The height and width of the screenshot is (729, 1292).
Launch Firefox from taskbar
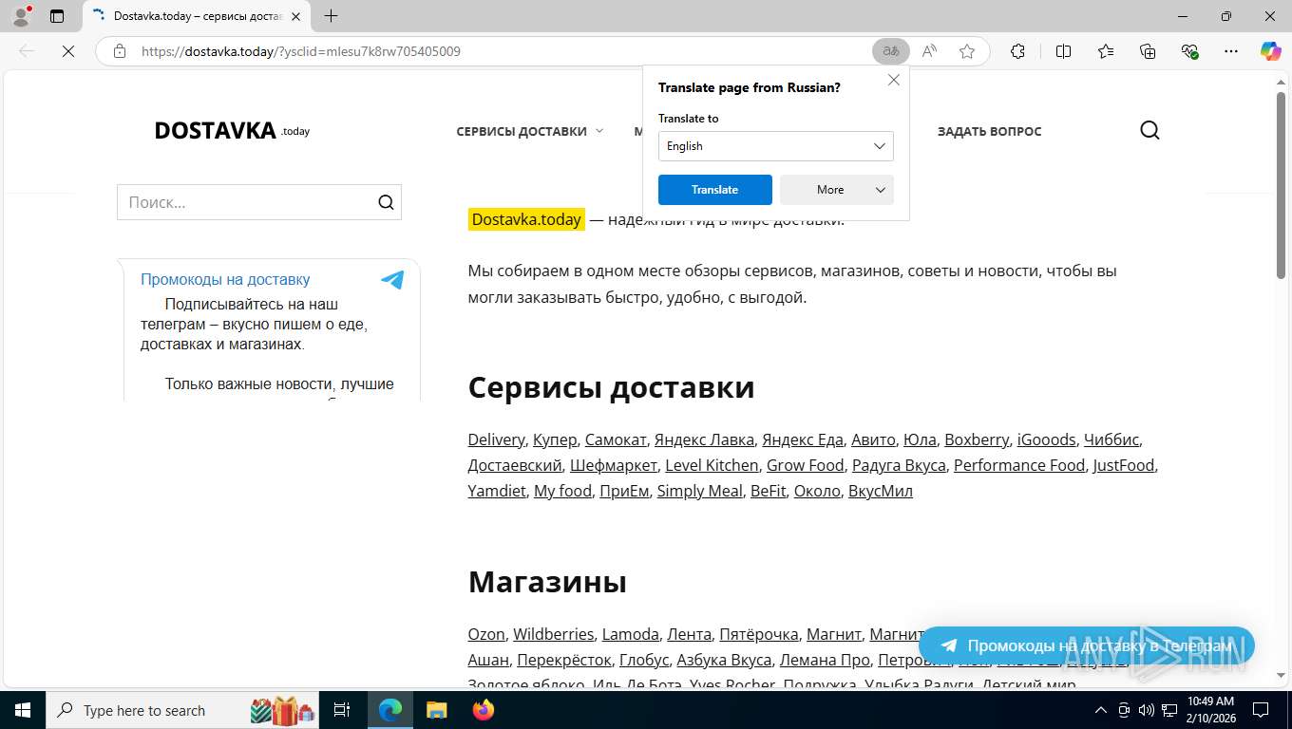click(x=484, y=710)
